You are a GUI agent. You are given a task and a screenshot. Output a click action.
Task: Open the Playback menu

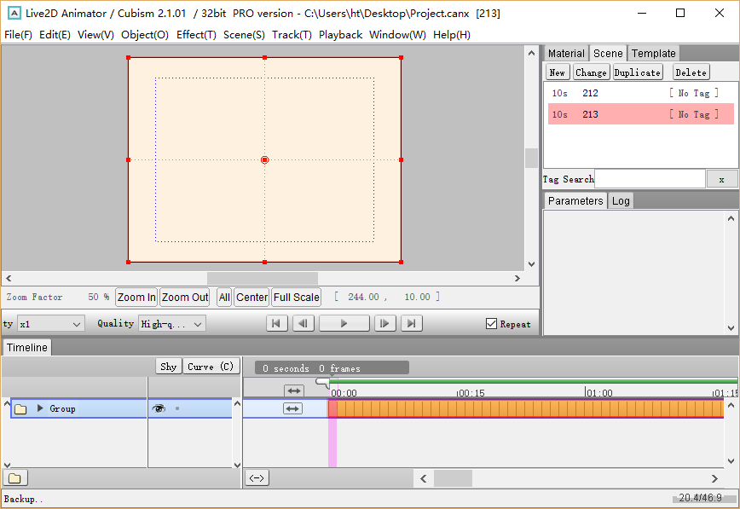[x=340, y=35]
